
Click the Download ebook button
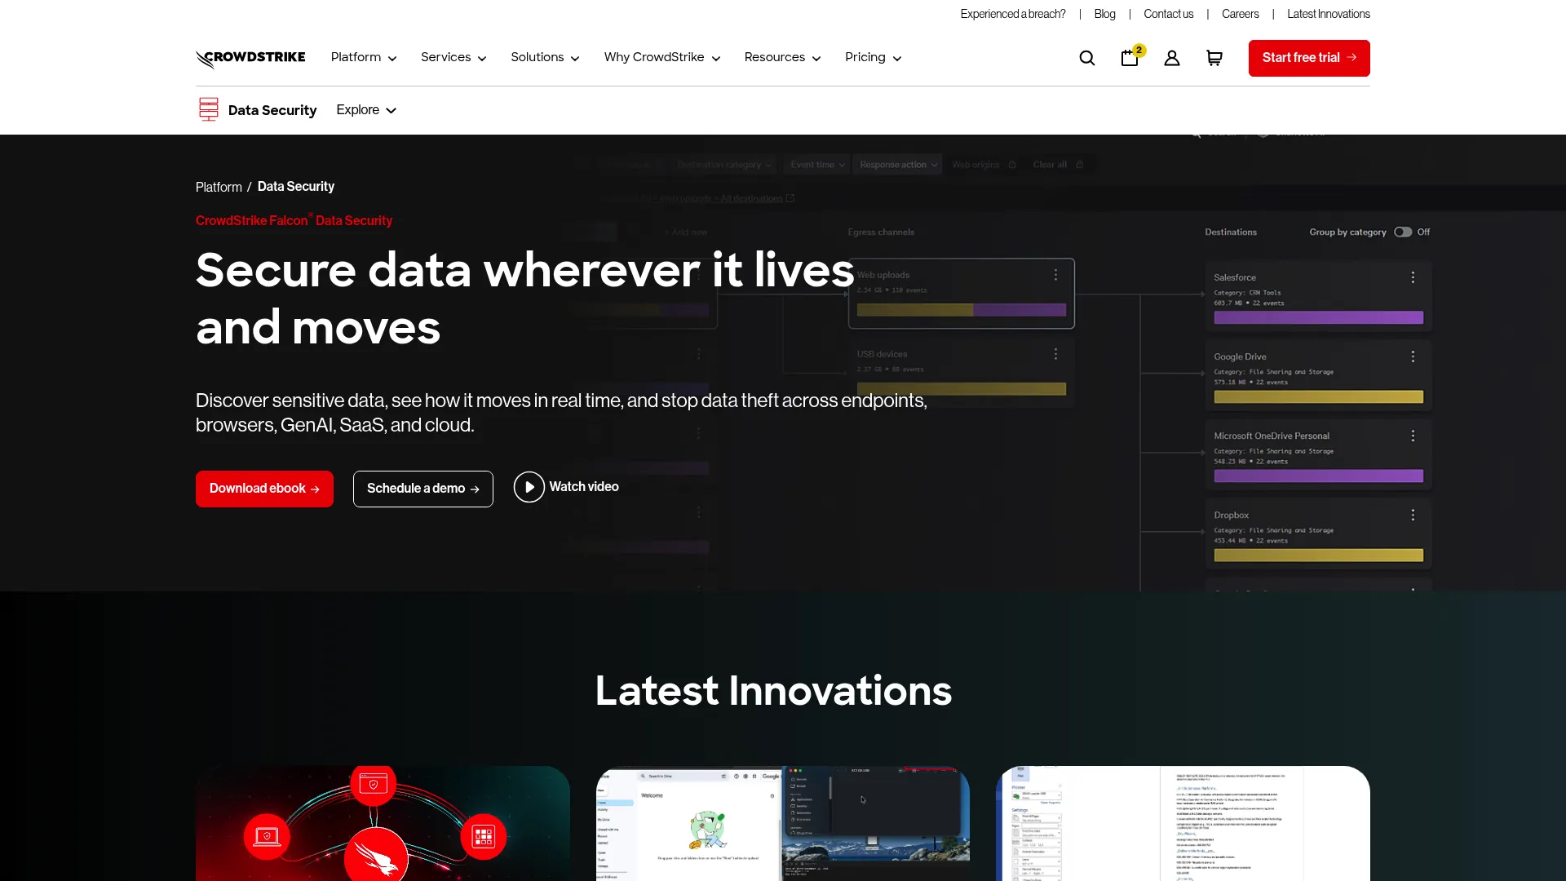click(x=264, y=489)
